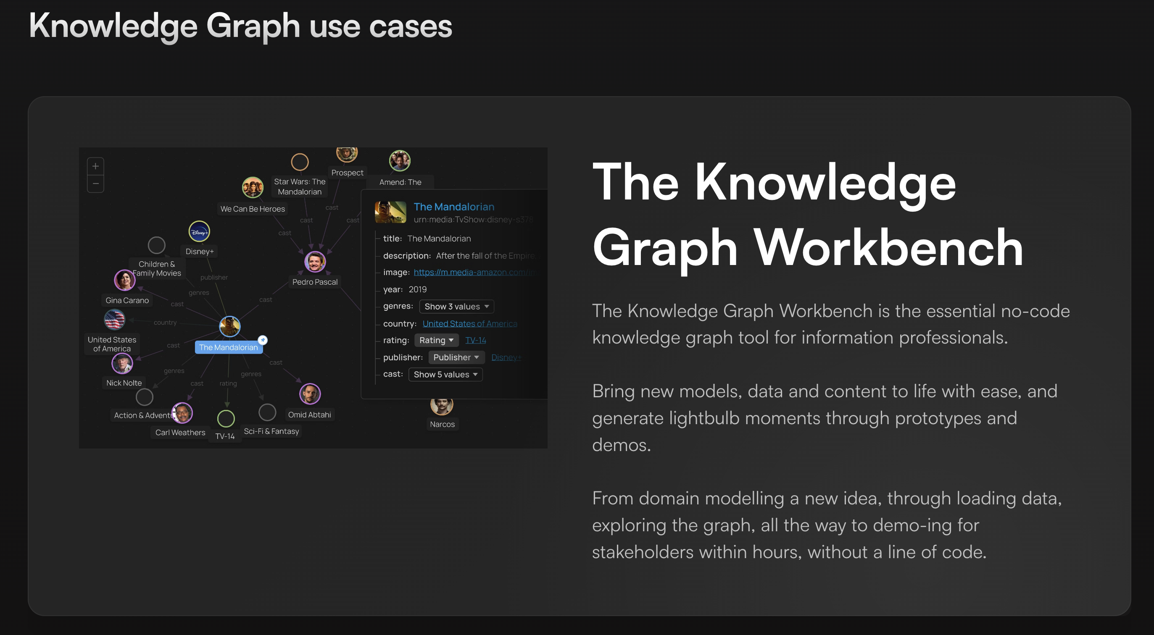Click the Pedro Pascal avatar node
The width and height of the screenshot is (1154, 635).
315,262
